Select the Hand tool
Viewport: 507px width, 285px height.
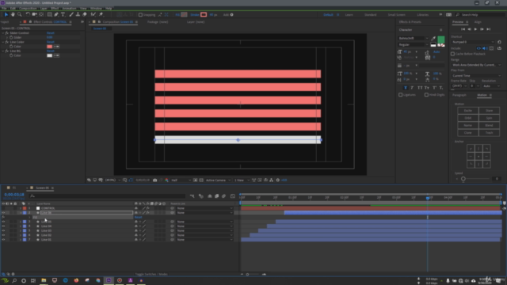pos(13,14)
